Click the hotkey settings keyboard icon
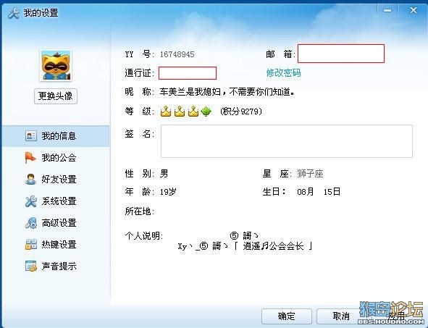 click(31, 244)
